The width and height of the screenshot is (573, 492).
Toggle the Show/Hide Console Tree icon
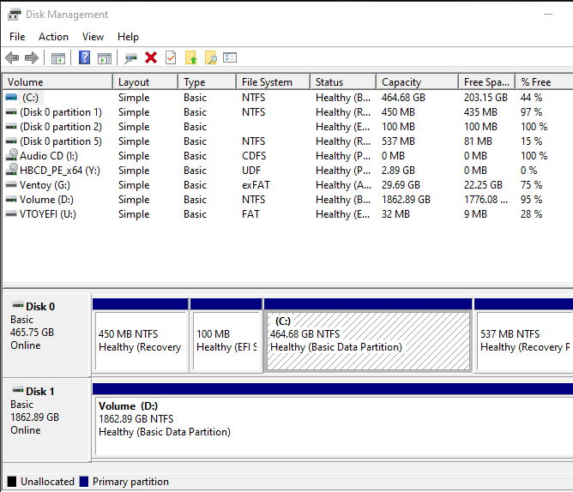tap(58, 58)
